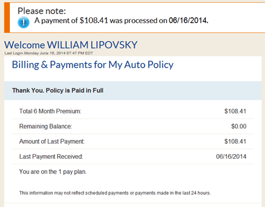Click the Welcome WILLIAM LIPOVSKY heading
This screenshot has width=265, height=207.
click(x=71, y=45)
